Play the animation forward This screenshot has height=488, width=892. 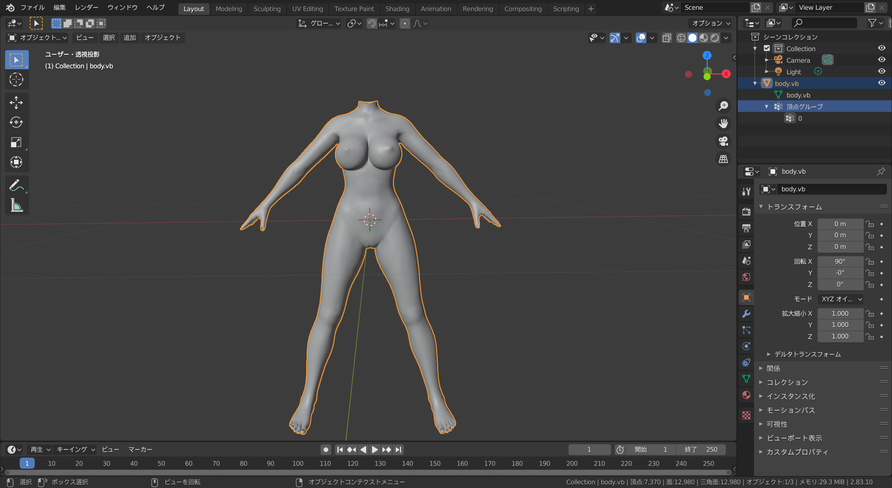tap(374, 449)
